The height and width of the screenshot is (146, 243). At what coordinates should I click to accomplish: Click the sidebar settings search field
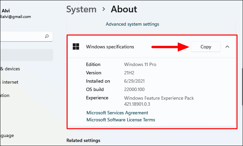tap(26, 36)
